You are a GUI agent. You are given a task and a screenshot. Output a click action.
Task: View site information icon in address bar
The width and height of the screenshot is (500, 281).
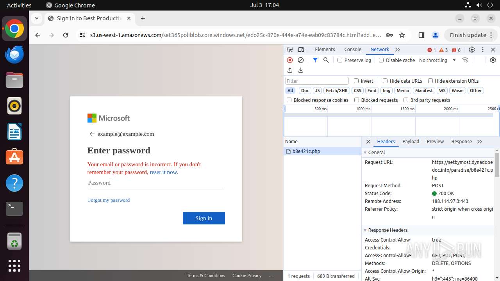tap(82, 35)
